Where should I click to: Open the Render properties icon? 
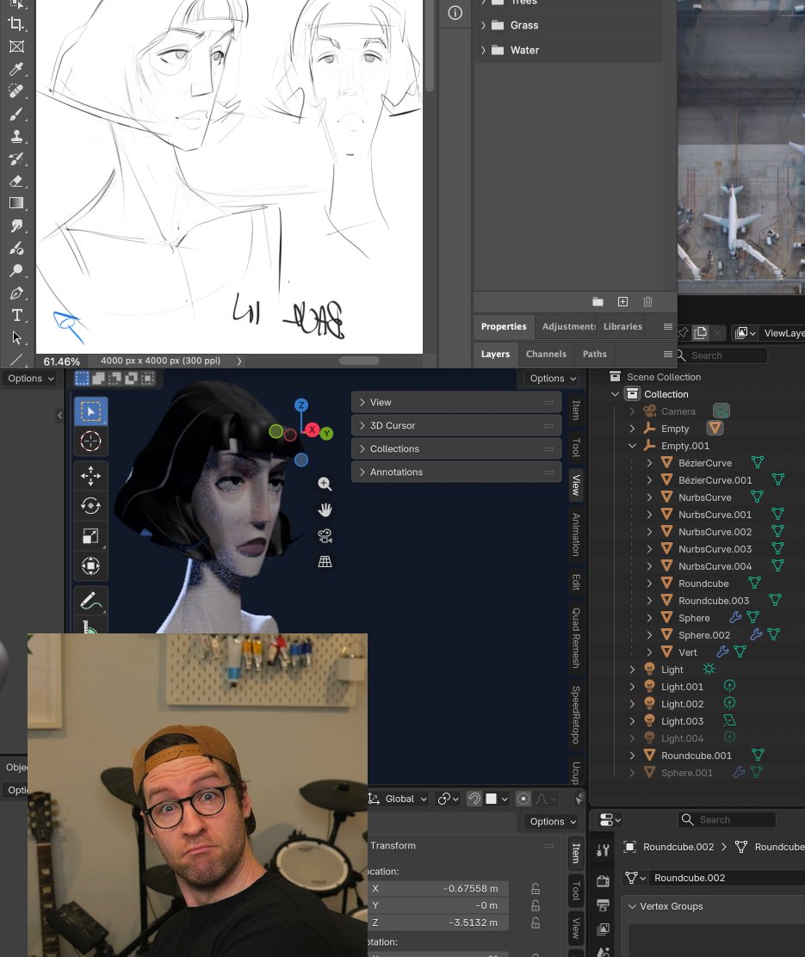[603, 880]
